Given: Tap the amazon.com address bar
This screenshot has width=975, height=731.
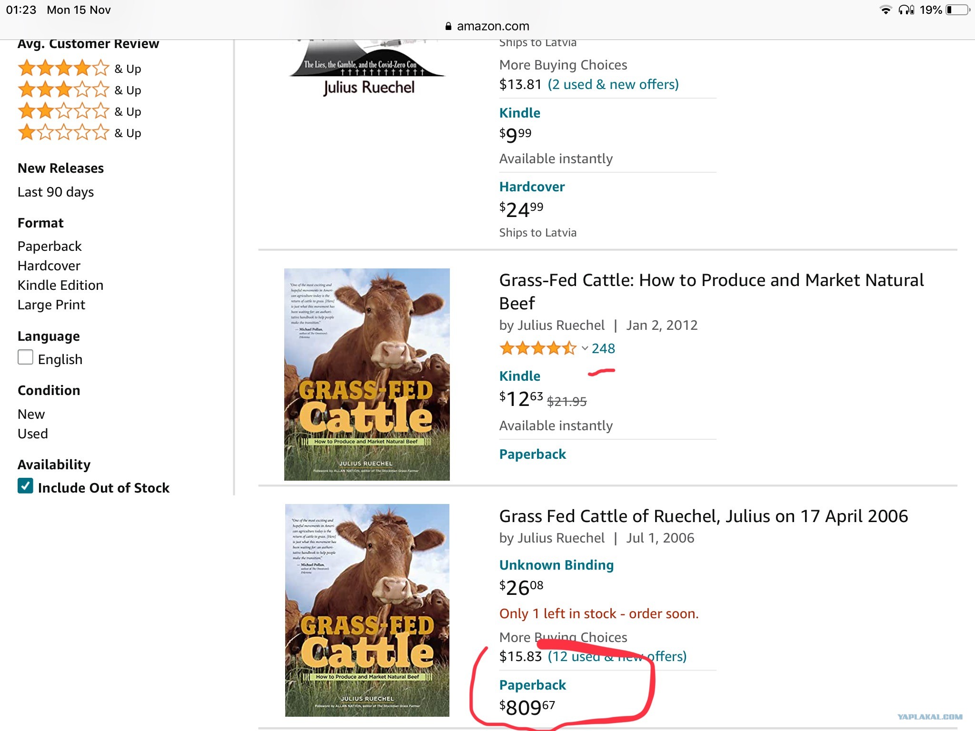Looking at the screenshot, I should (x=487, y=26).
